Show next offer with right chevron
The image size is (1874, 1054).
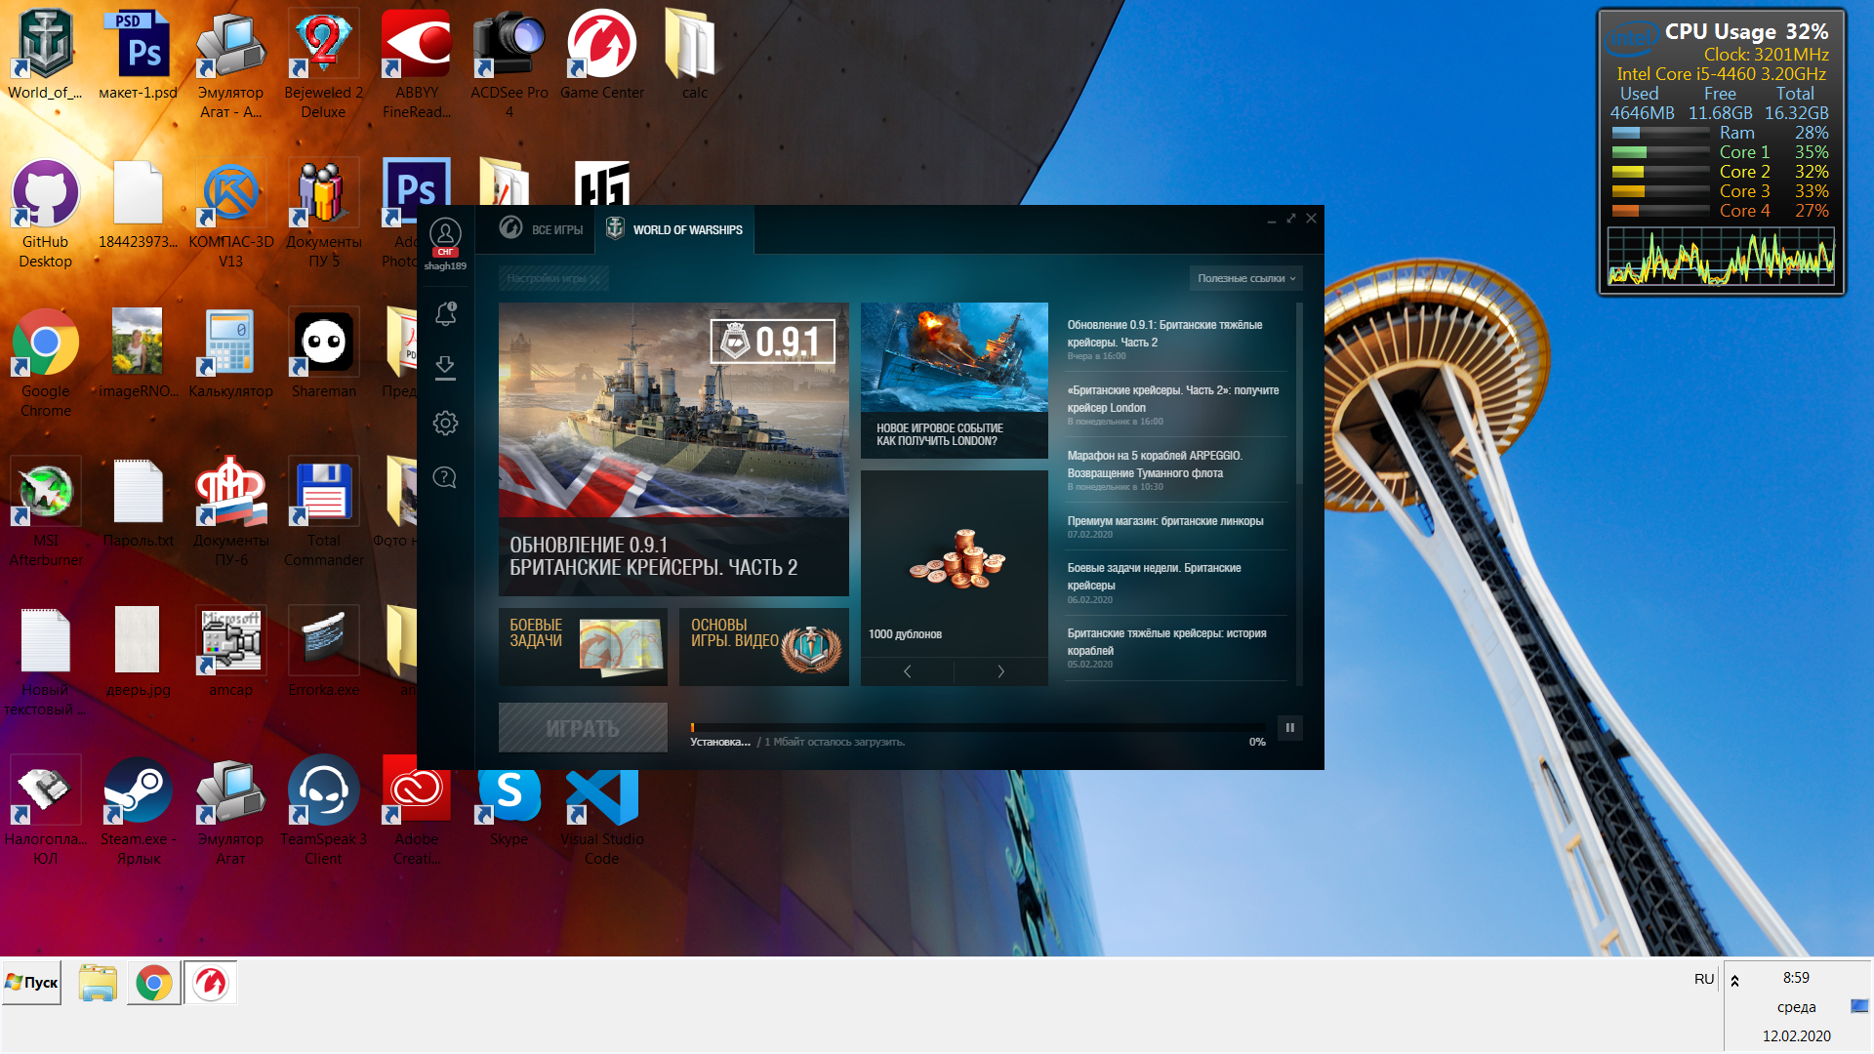1000,671
